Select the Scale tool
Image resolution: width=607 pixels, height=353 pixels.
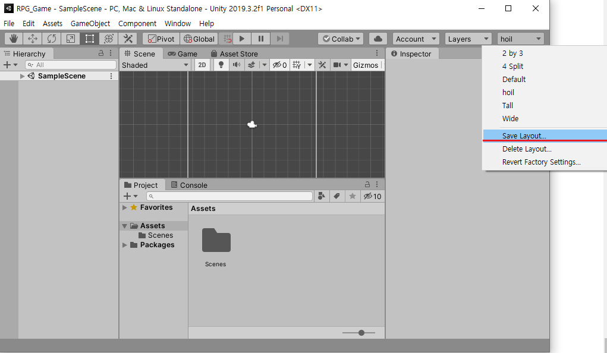[71, 39]
